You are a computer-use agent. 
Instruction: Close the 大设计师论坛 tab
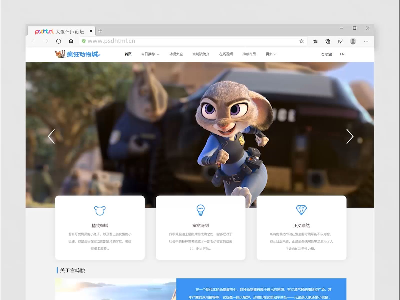click(91, 31)
